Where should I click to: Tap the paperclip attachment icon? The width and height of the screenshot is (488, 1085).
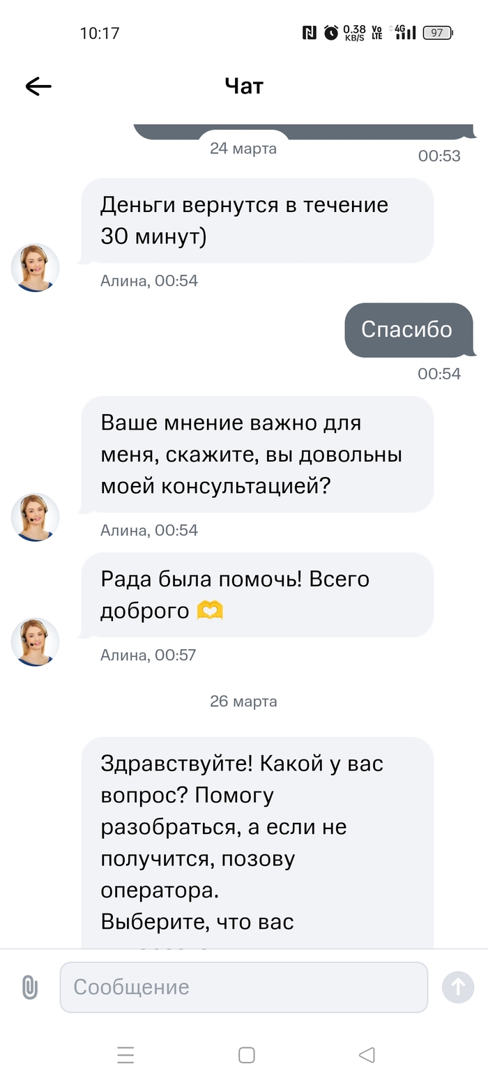(29, 987)
